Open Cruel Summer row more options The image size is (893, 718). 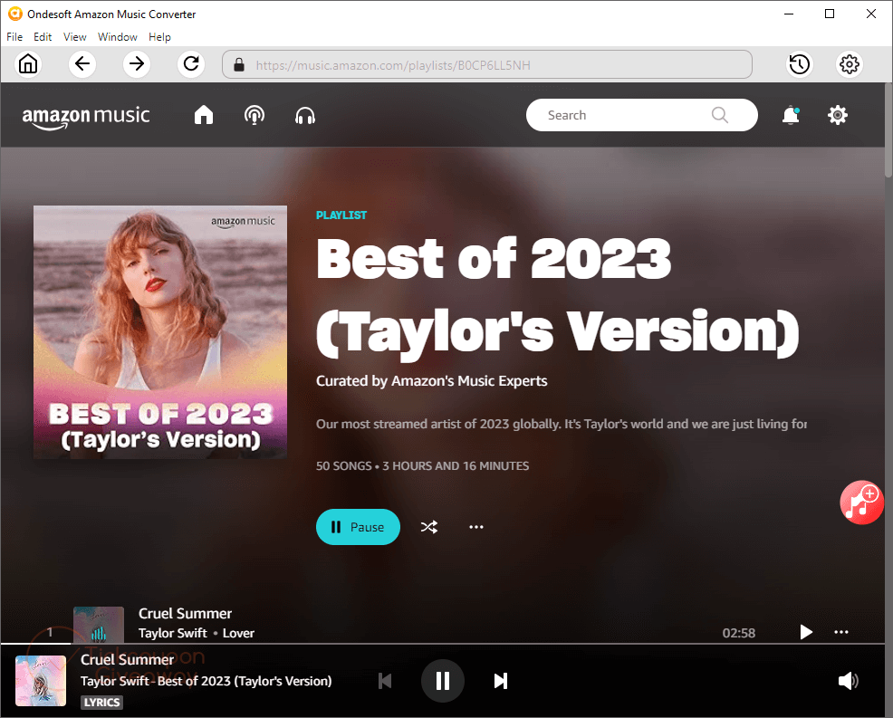(x=841, y=632)
